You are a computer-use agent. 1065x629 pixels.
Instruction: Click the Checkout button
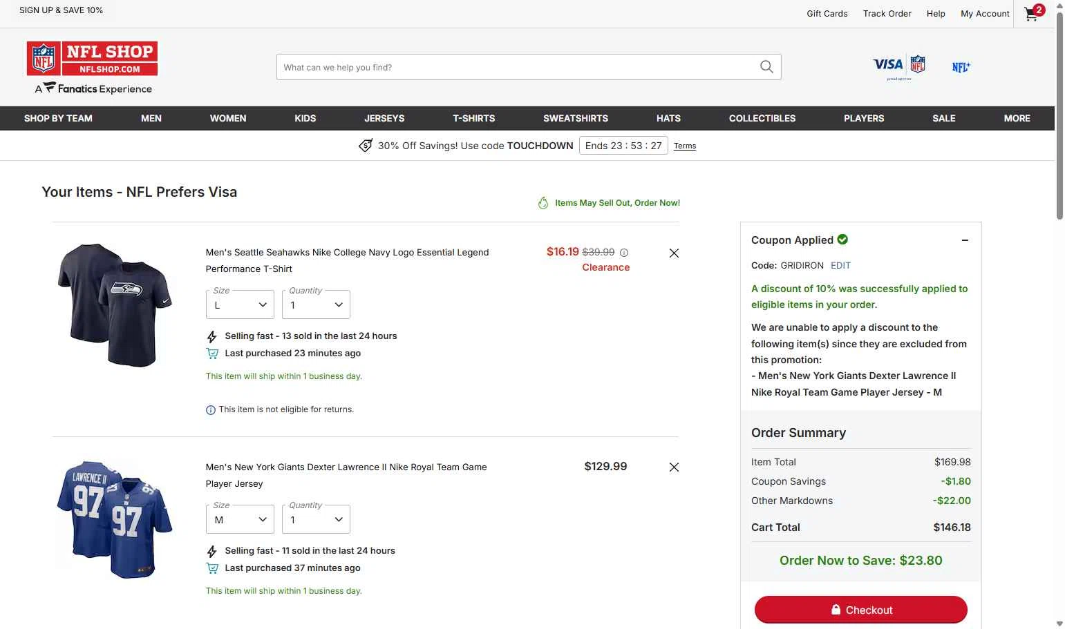tap(860, 610)
